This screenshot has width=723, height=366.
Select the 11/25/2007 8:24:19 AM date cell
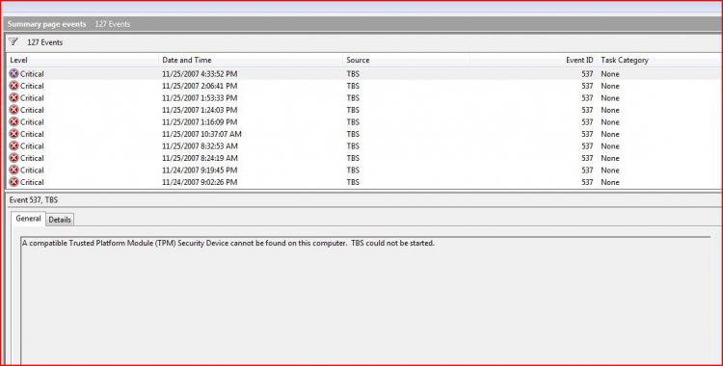tap(201, 158)
